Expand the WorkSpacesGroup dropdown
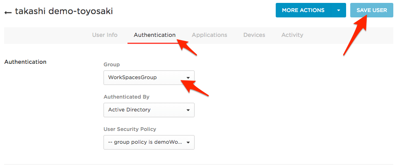 145,77
